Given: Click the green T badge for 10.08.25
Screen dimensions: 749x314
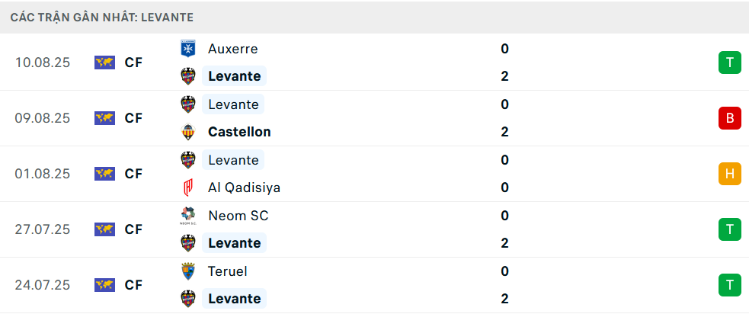Looking at the screenshot, I should coord(729,62).
